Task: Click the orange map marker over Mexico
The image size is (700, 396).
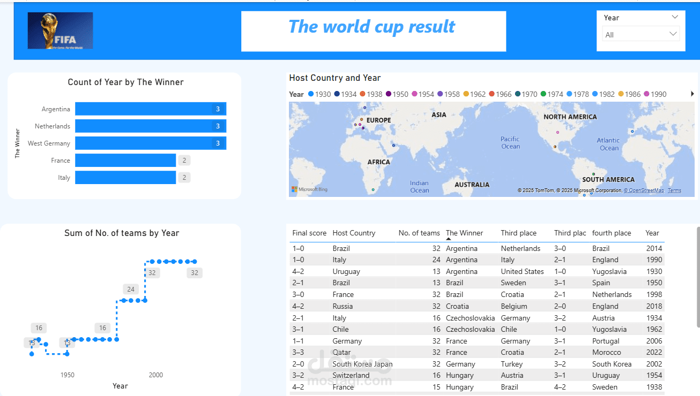Action: click(555, 147)
